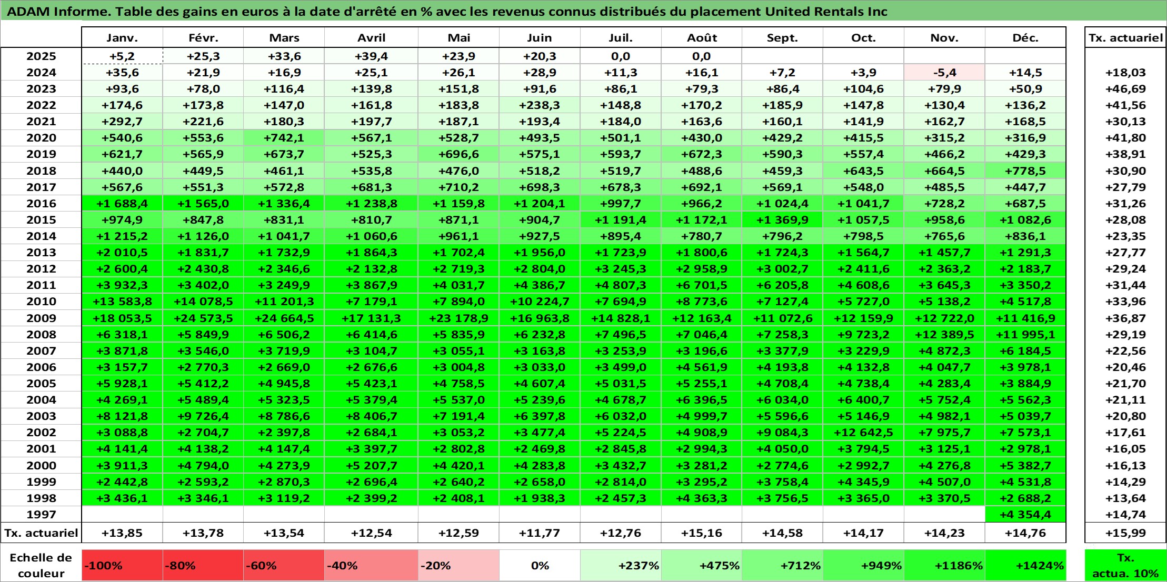Click the +1 938,3 cell in Juin 1998
This screenshot has height=582, width=1167.
(x=540, y=498)
